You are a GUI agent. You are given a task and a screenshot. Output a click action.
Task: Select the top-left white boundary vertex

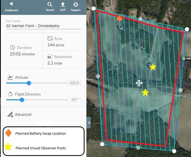94,9
